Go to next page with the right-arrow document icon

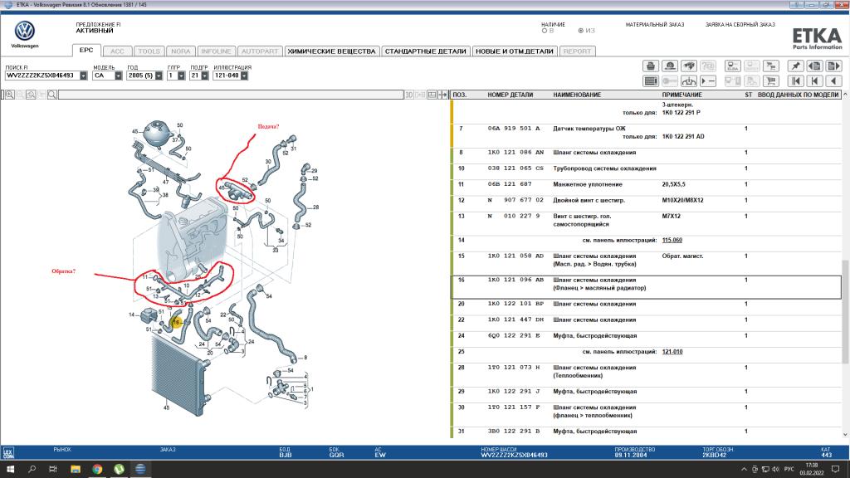pyautogui.click(x=833, y=66)
